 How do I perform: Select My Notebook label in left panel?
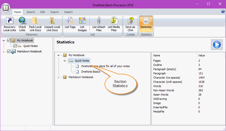point(25,40)
